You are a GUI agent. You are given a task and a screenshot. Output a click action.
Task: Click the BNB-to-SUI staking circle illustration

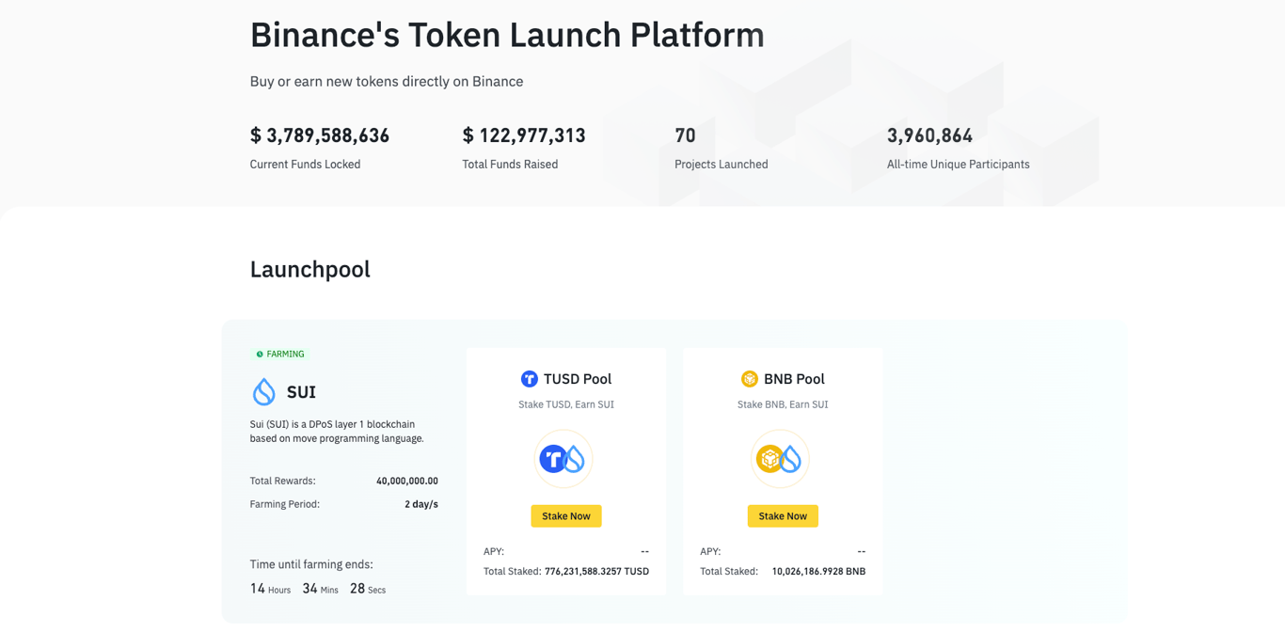[781, 458]
